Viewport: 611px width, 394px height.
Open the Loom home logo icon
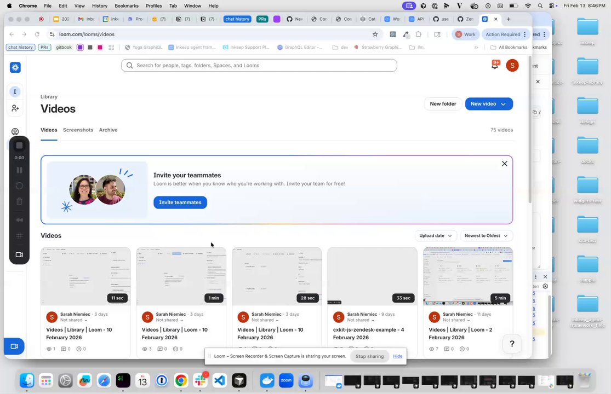pyautogui.click(x=15, y=67)
